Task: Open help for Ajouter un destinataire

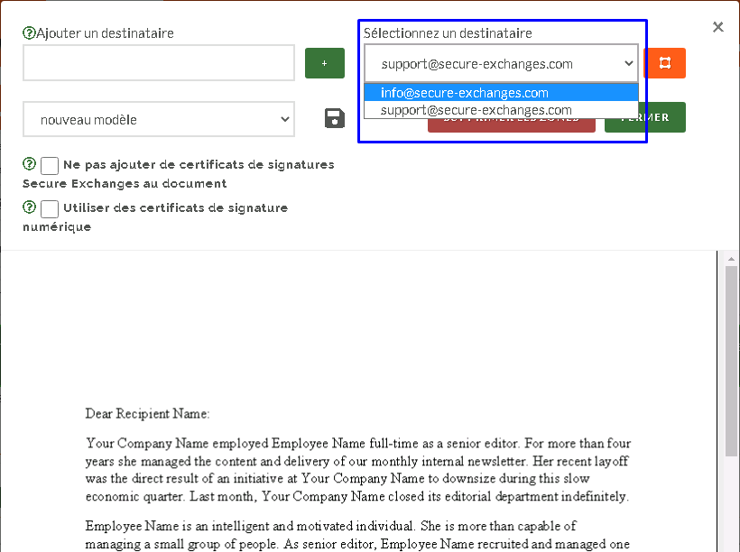Action: (x=29, y=33)
